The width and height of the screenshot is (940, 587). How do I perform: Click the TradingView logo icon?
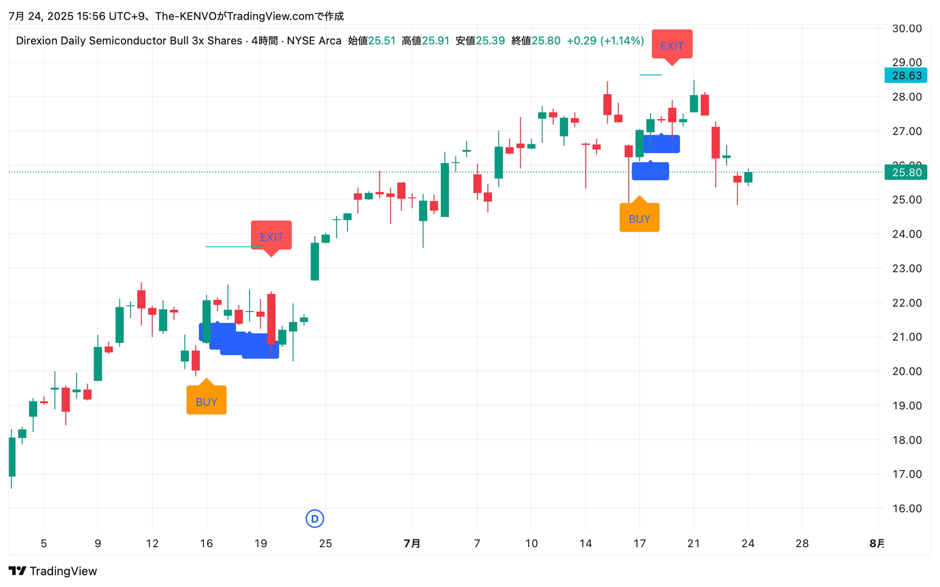[x=17, y=571]
